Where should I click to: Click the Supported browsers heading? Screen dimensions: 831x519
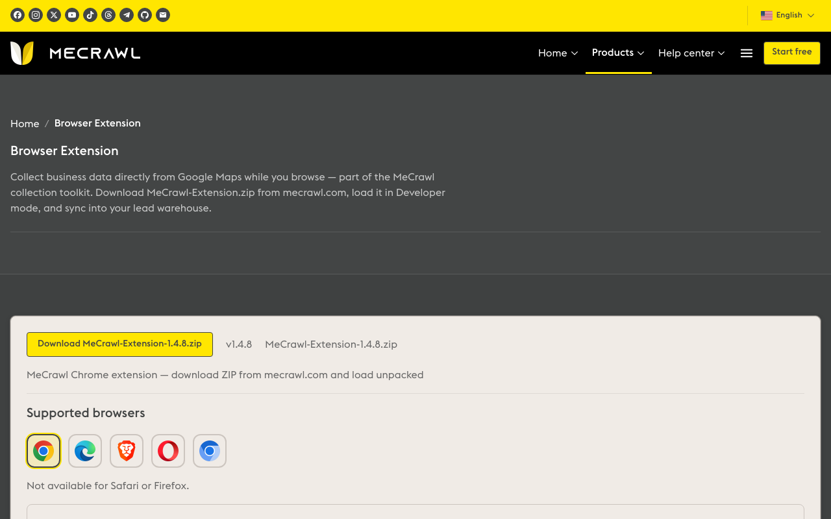(86, 413)
